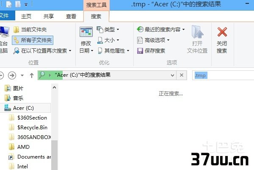The height and width of the screenshot is (170, 254).
Task: Click the 其他属性 document icon
Action: coord(100,51)
